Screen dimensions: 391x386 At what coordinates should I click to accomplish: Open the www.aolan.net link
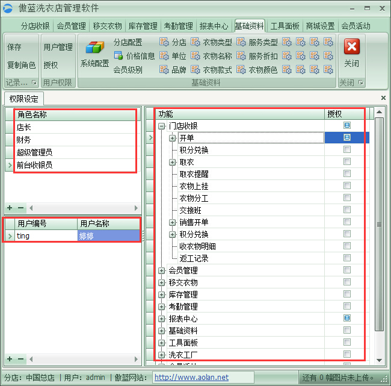(x=191, y=378)
